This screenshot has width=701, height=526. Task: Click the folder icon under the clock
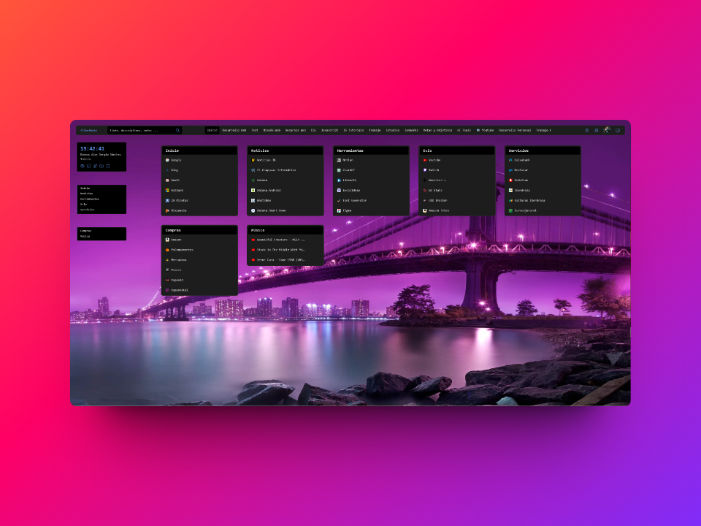tap(101, 166)
